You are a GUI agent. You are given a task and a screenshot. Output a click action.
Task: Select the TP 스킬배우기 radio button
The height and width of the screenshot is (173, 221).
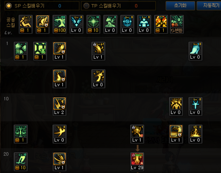86,6
